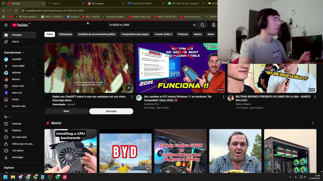
Task: Select the Counter-Strike 2 chip
Action: tap(163, 34)
